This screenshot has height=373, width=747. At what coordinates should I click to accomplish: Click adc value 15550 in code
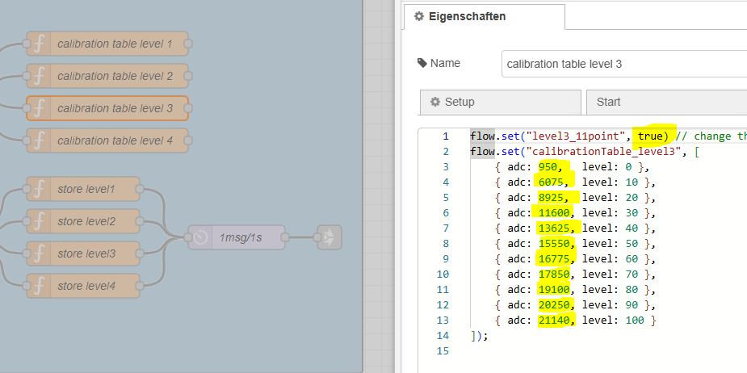pyautogui.click(x=553, y=244)
